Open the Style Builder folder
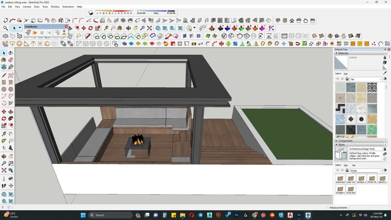 pyautogui.click(x=351, y=190)
